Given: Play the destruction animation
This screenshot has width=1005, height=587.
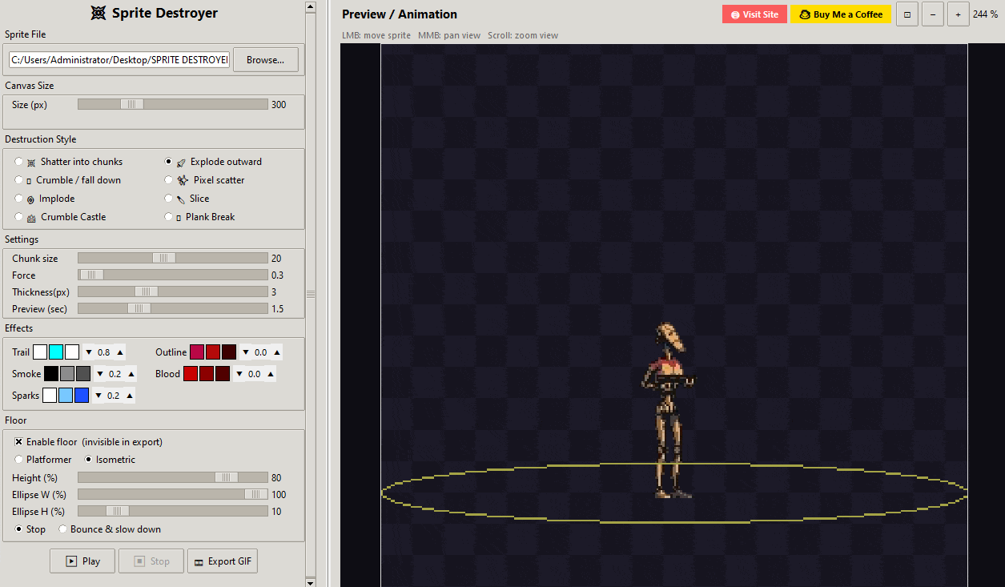Looking at the screenshot, I should pos(82,561).
